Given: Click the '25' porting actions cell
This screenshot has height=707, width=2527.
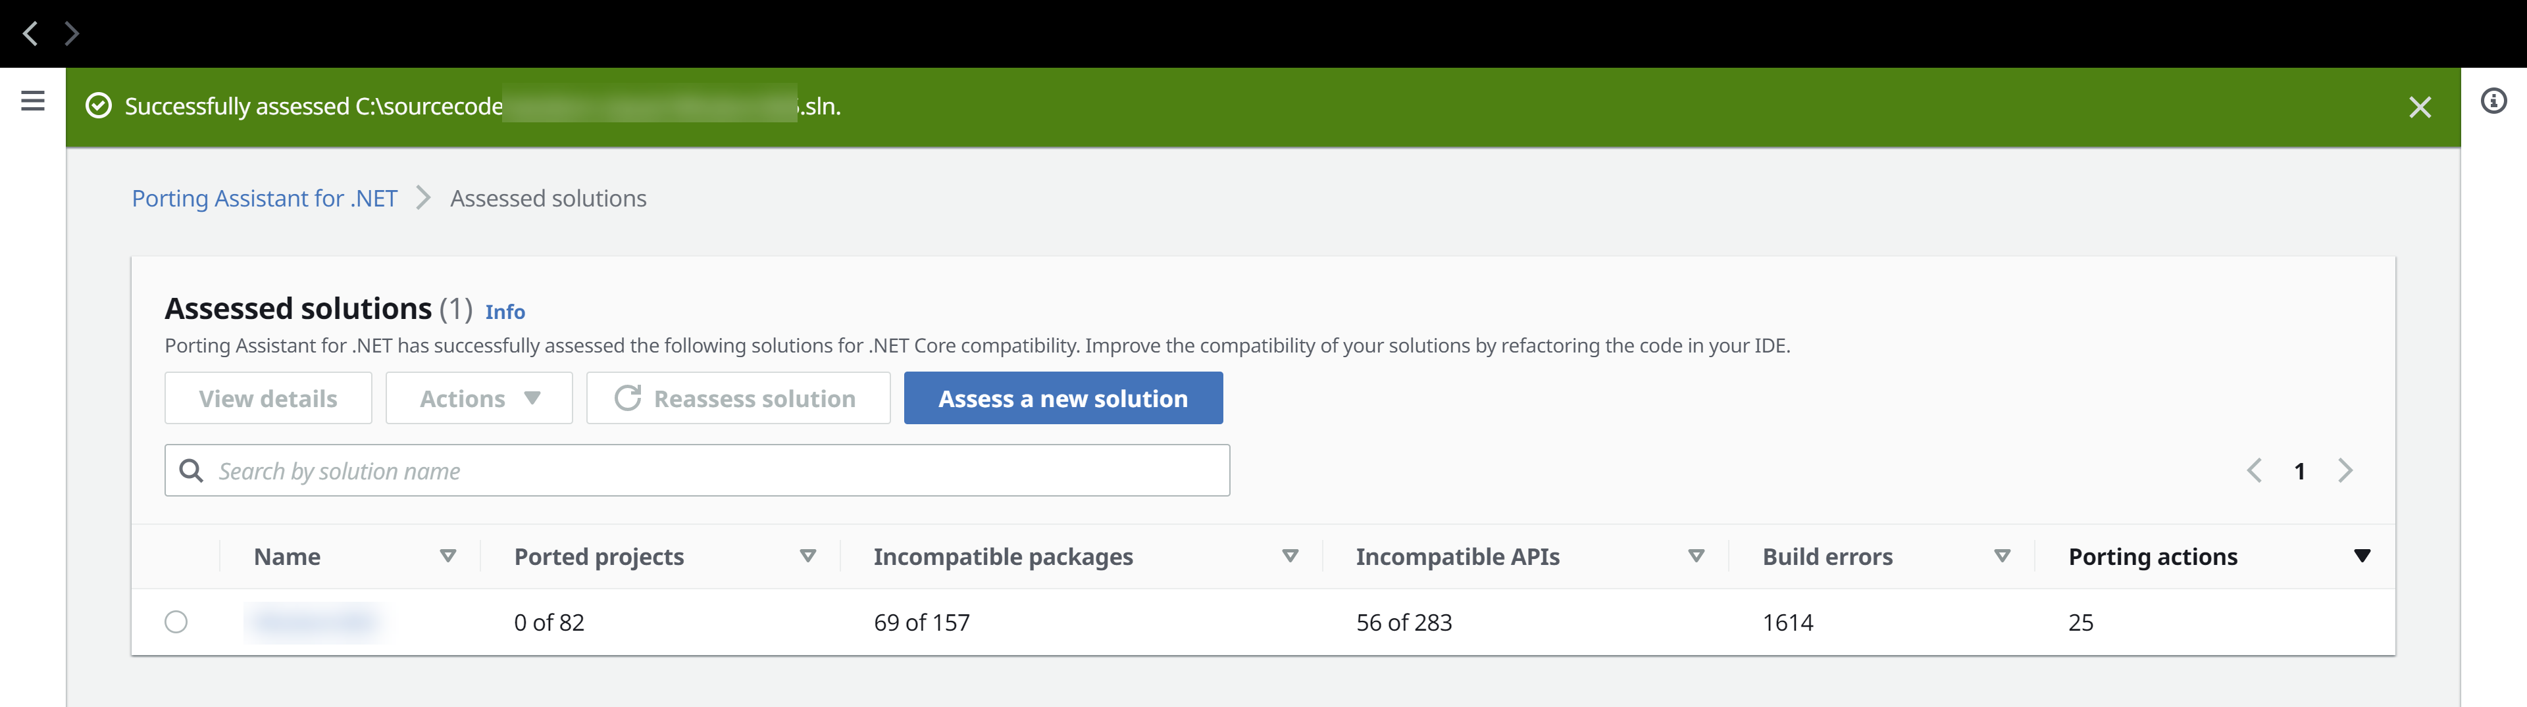Looking at the screenshot, I should [x=2081, y=623].
